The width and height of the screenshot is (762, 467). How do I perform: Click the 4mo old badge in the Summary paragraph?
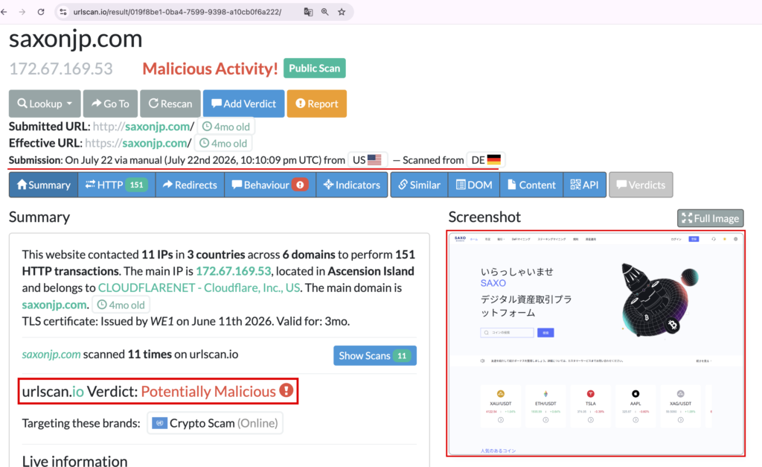pos(121,305)
